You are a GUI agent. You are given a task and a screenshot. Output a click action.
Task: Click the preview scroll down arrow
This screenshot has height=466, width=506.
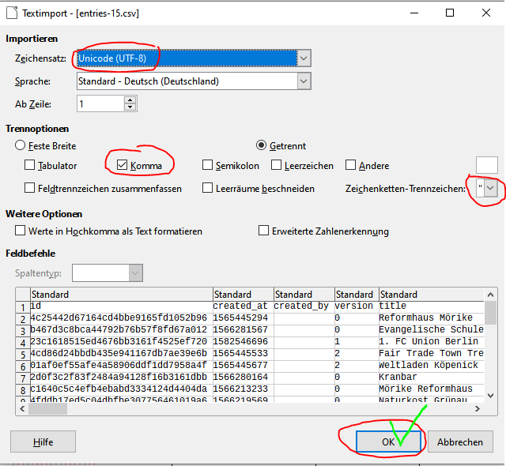pyautogui.click(x=490, y=396)
